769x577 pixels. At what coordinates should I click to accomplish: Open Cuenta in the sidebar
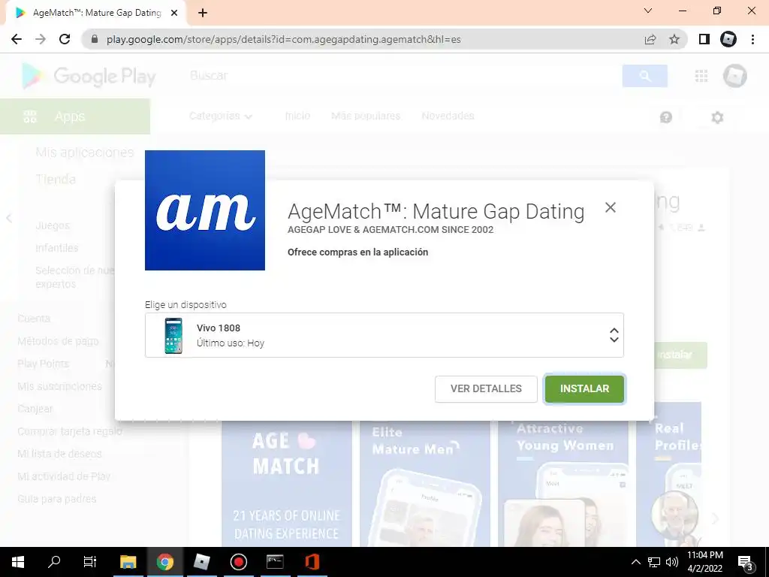33,319
